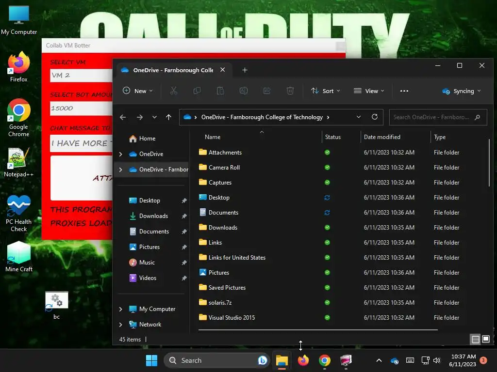
Task: Open the View dropdown
Action: 369,91
